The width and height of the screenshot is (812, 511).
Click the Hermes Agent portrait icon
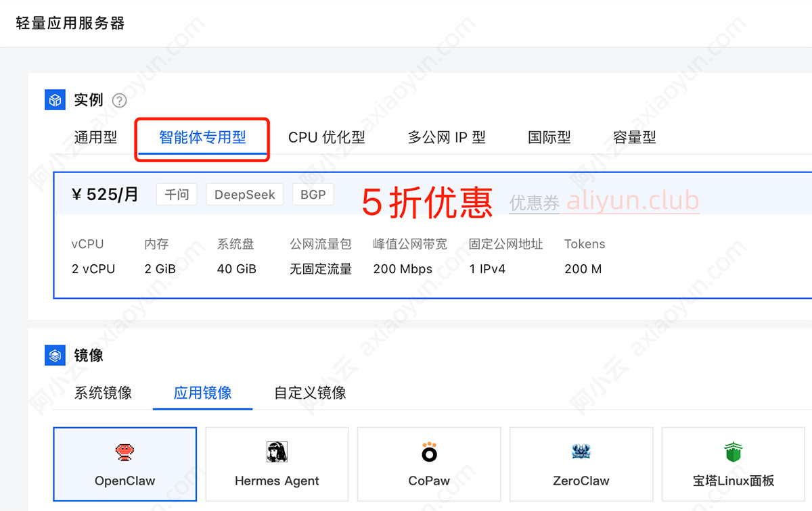277,452
